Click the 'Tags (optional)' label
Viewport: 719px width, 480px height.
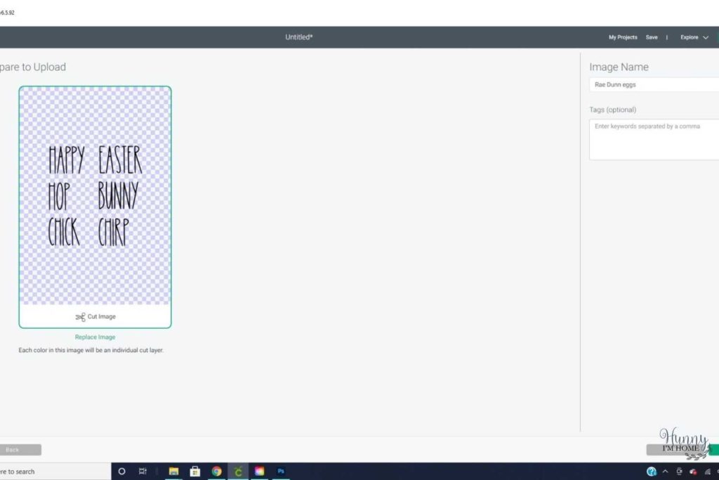point(612,110)
